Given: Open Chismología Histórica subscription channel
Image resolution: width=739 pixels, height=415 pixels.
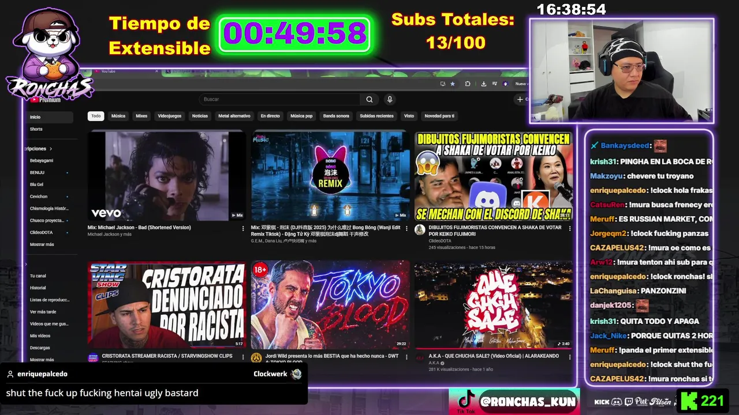Looking at the screenshot, I should [x=48, y=209].
